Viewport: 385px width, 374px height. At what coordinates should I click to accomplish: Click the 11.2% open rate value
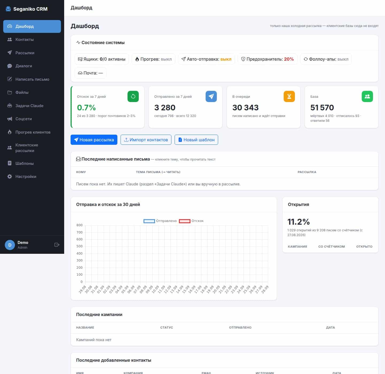point(298,222)
